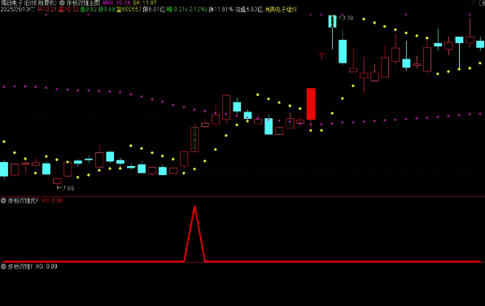Click the 炸板双雄优F indicator name
This screenshot has width=485, height=306.
[23, 200]
